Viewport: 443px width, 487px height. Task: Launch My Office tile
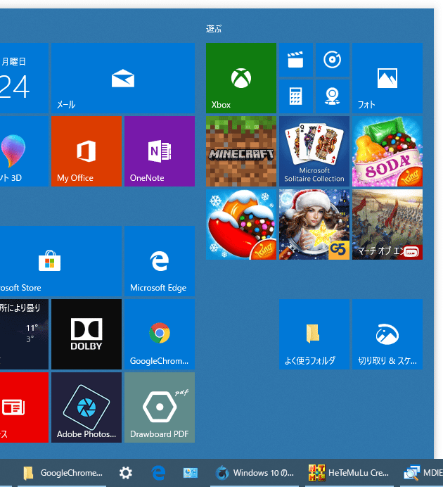[x=86, y=151]
